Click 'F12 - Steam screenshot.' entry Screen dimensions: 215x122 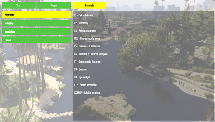86,85
